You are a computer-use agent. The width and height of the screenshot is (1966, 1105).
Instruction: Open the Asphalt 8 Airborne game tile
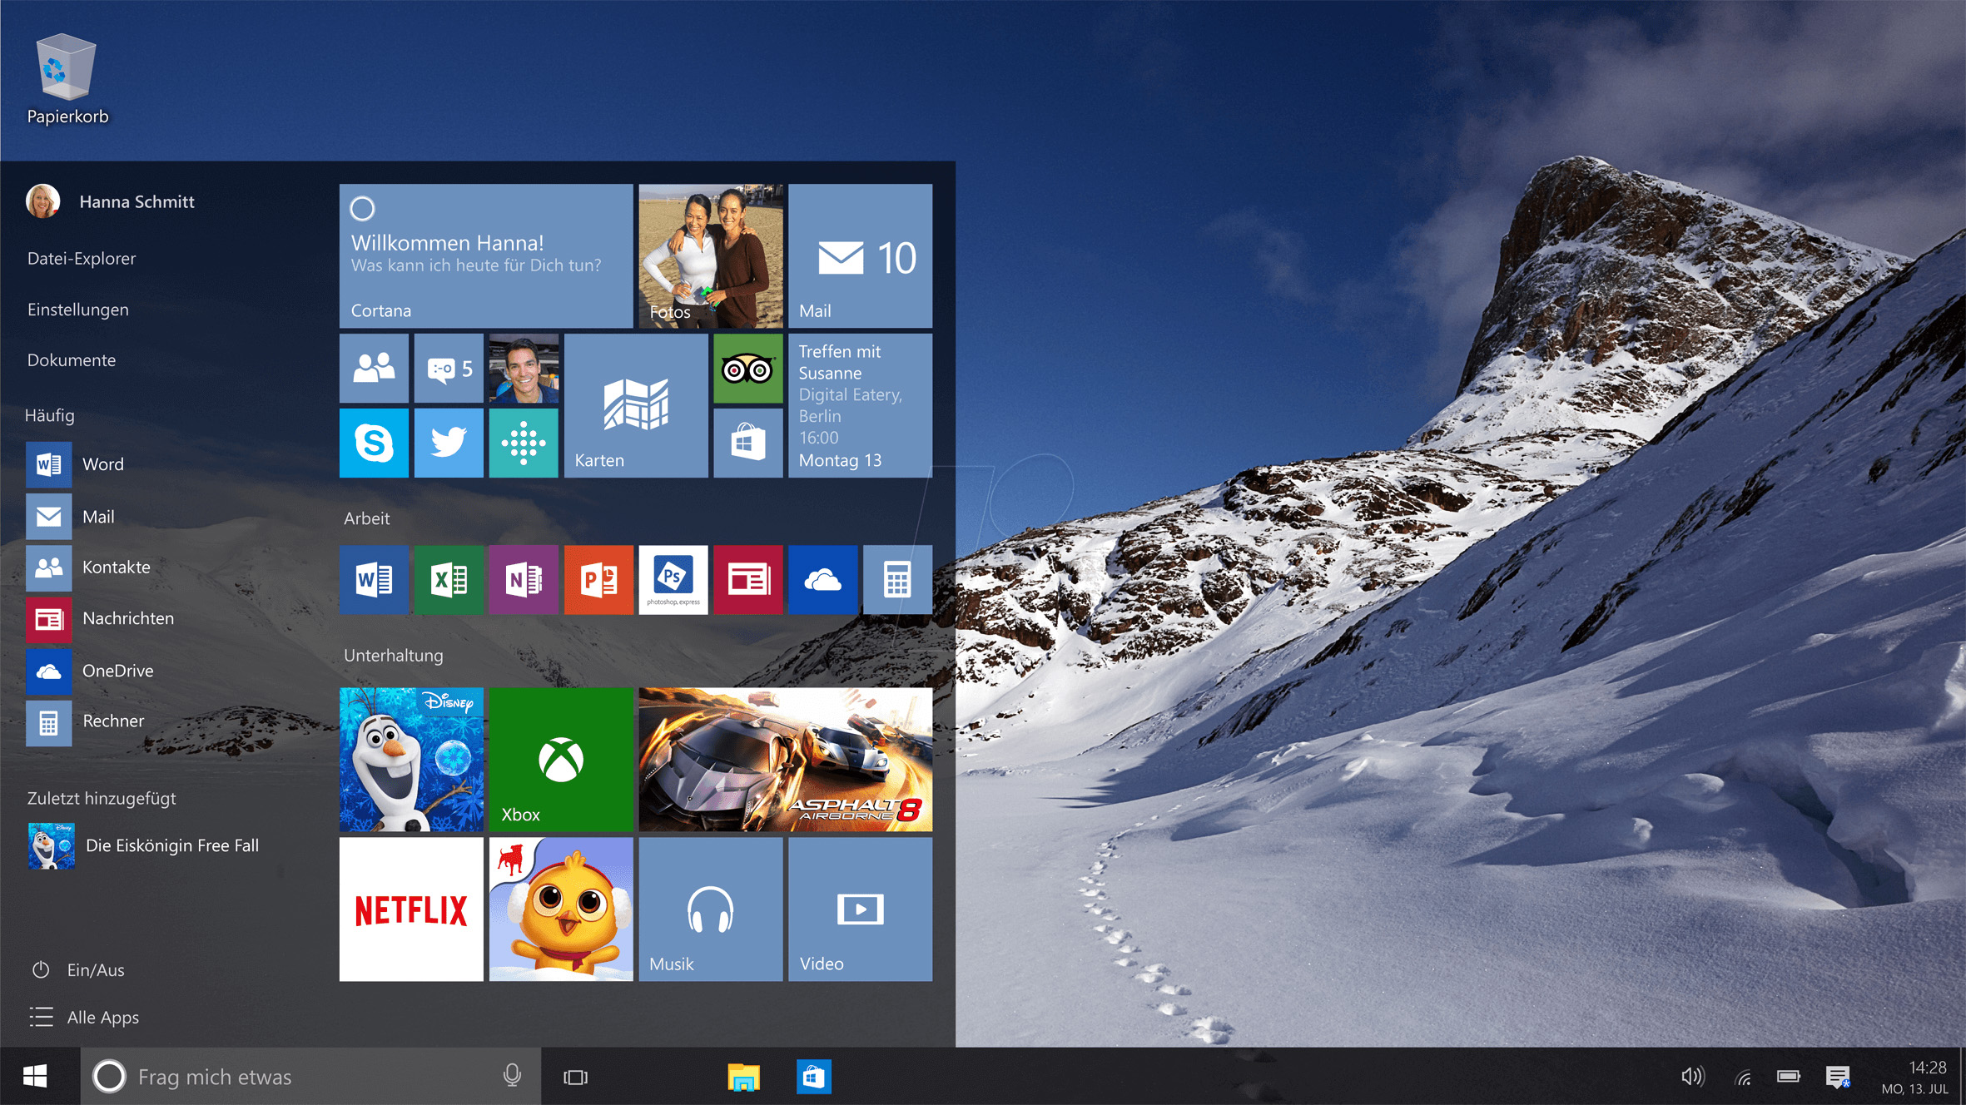pyautogui.click(x=785, y=759)
